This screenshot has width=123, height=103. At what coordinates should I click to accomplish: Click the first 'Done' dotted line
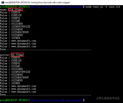tap(45, 49)
